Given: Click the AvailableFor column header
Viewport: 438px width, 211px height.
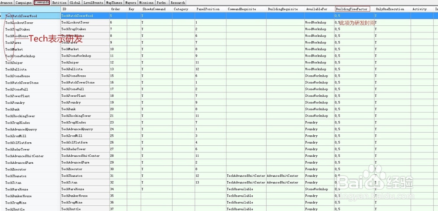Looking at the screenshot, I should click(319, 9).
